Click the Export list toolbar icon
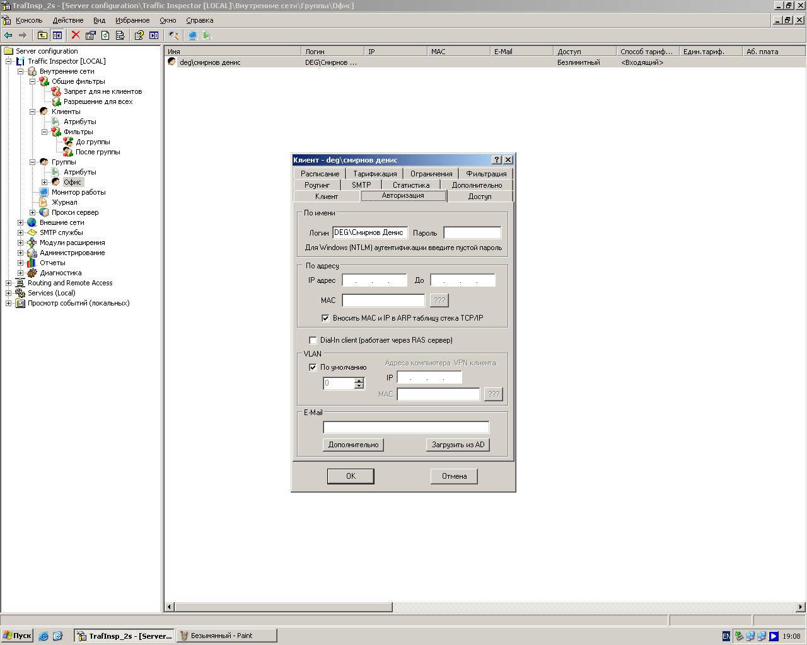807x645 pixels. pos(120,35)
